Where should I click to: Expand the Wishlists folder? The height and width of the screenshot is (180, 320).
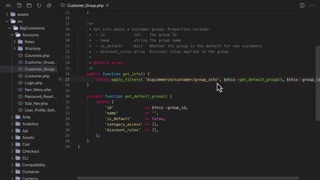pyautogui.click(x=14, y=48)
